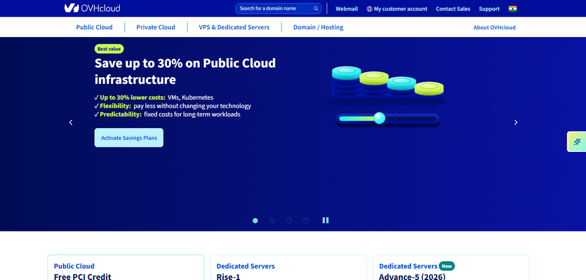
Task: Open the sparkle AI assistant widget
Action: pyautogui.click(x=577, y=142)
